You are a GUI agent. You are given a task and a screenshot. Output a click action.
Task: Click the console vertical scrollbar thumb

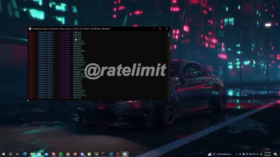(x=169, y=35)
